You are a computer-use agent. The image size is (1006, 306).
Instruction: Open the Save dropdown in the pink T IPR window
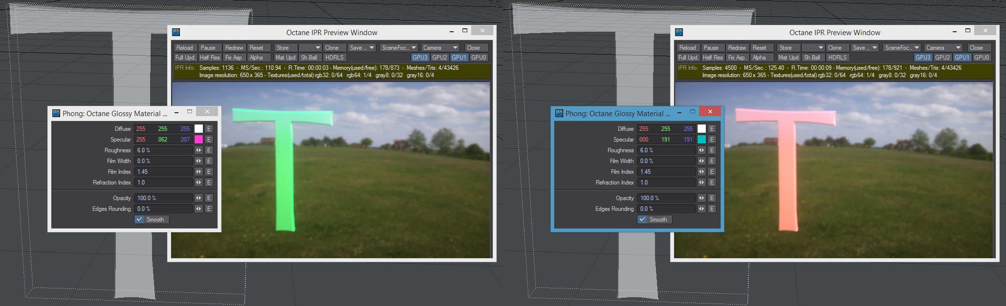pos(865,48)
